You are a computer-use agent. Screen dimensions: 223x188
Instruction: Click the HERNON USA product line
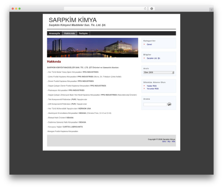tap(69, 108)
